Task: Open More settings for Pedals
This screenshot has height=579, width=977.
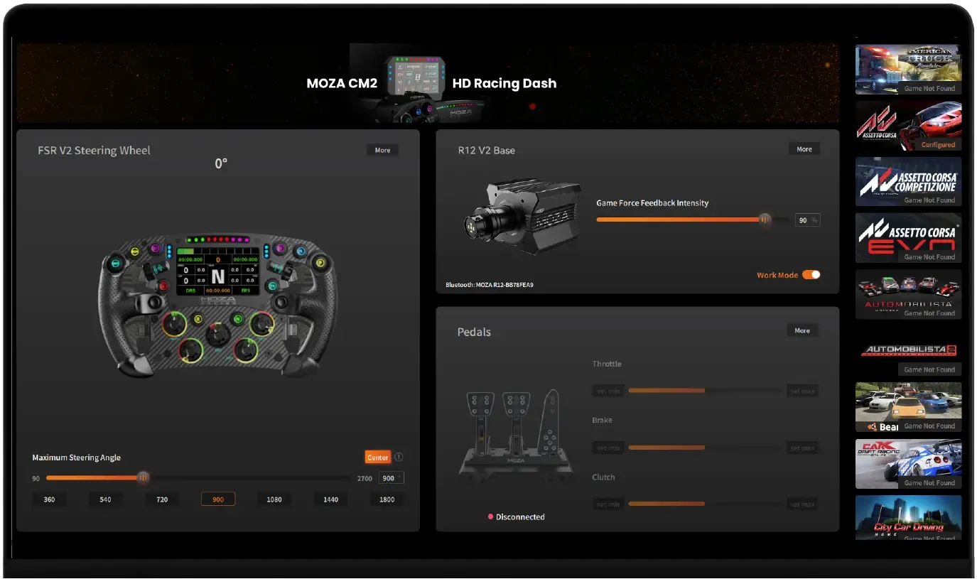Action: pyautogui.click(x=802, y=330)
